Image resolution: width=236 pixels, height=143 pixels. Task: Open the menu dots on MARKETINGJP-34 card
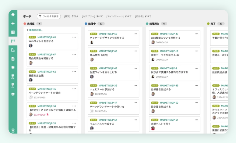(74, 106)
